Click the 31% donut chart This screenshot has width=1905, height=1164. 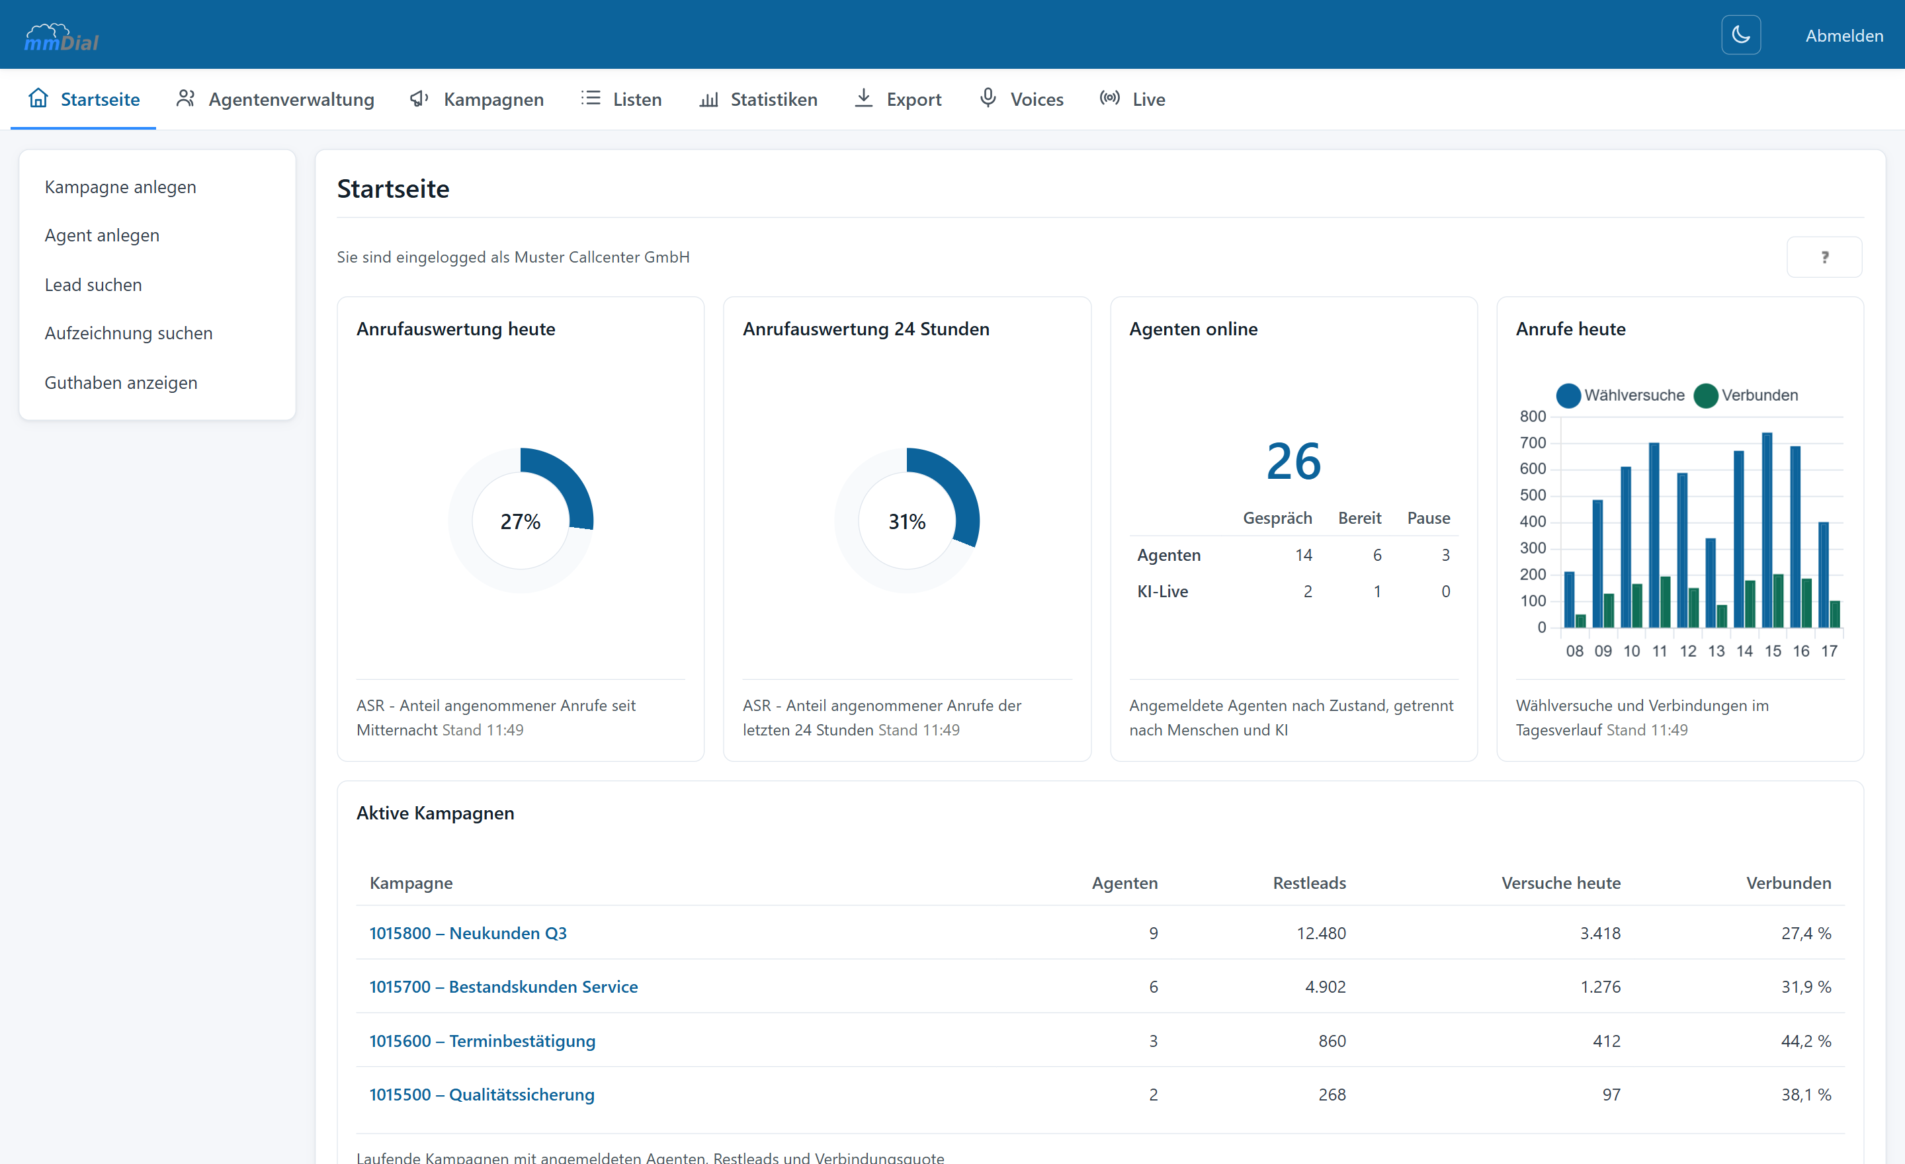click(907, 521)
